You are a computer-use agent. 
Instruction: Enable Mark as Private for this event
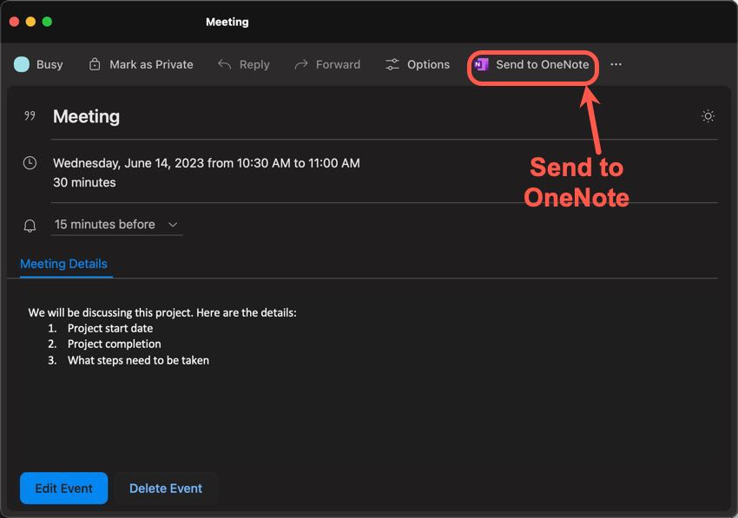point(140,63)
